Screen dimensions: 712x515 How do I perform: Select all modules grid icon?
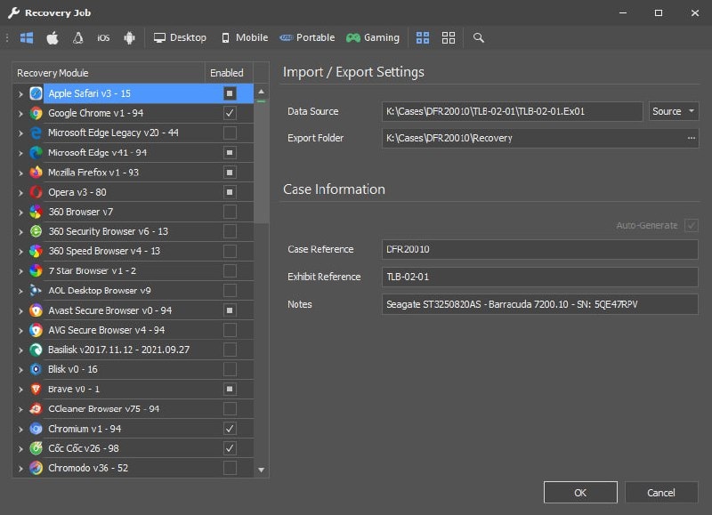423,37
